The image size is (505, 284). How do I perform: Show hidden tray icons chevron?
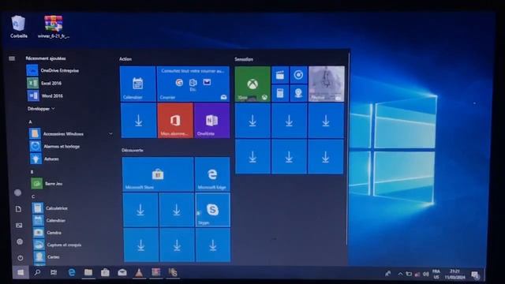(x=400, y=274)
